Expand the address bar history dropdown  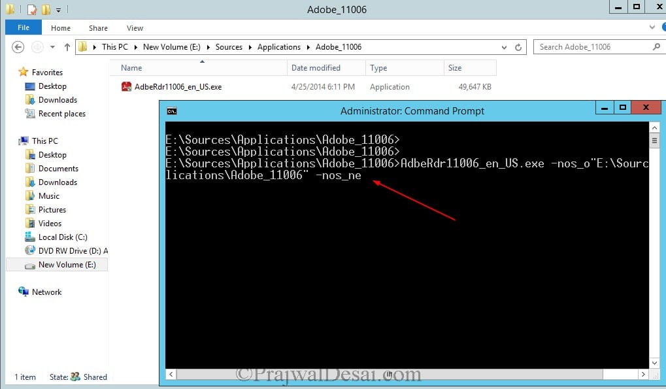pos(504,47)
